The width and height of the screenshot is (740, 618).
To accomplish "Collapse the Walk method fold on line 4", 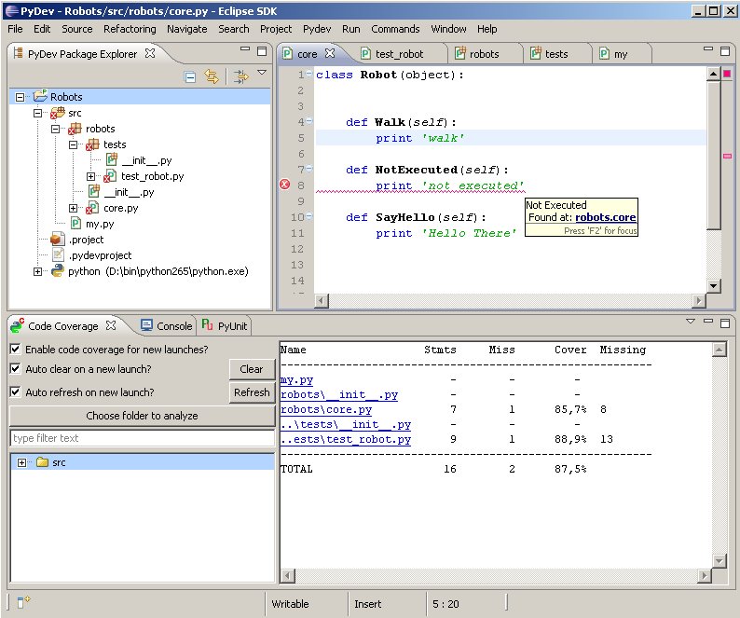I will (x=308, y=121).
